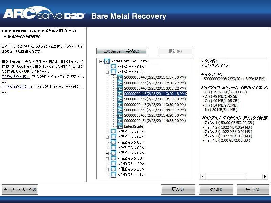Click the 次へ(N) next button
The image size is (271, 203).
click(216, 189)
